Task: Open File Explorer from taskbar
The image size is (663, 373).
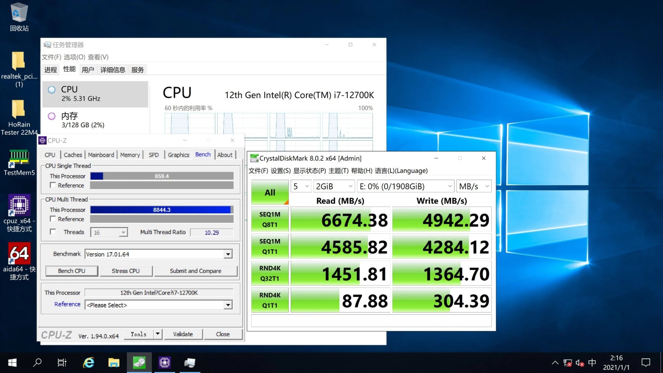Action: click(114, 363)
